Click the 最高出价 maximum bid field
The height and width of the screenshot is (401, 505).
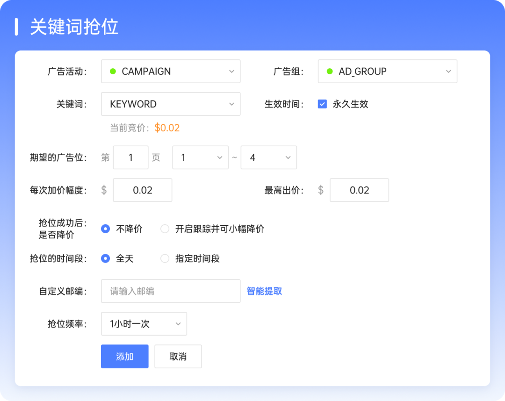coord(359,190)
